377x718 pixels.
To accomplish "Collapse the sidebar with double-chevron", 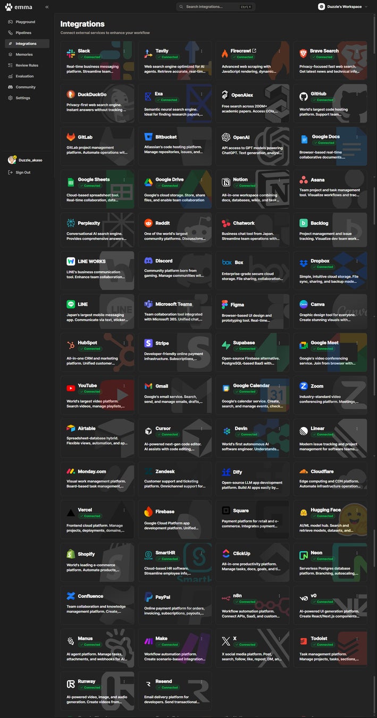I will (47, 7).
